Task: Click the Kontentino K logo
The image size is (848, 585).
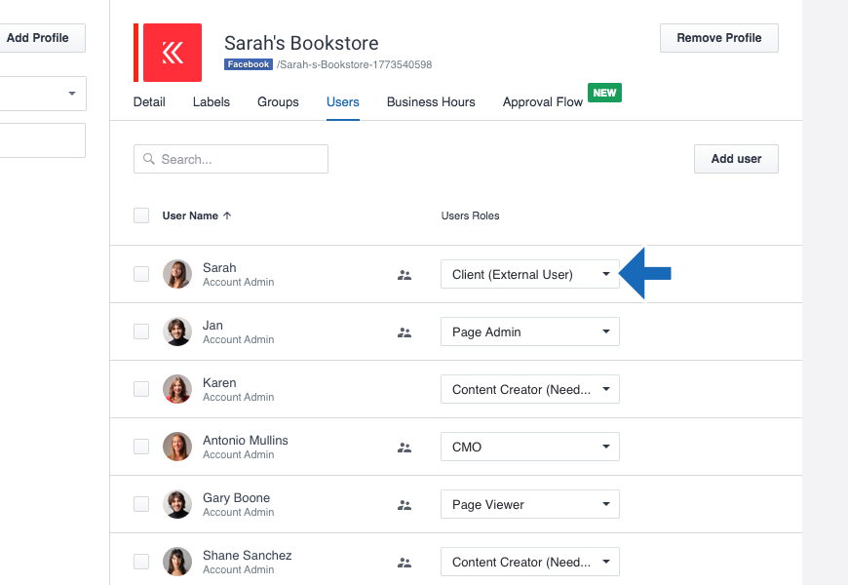Action: [171, 50]
